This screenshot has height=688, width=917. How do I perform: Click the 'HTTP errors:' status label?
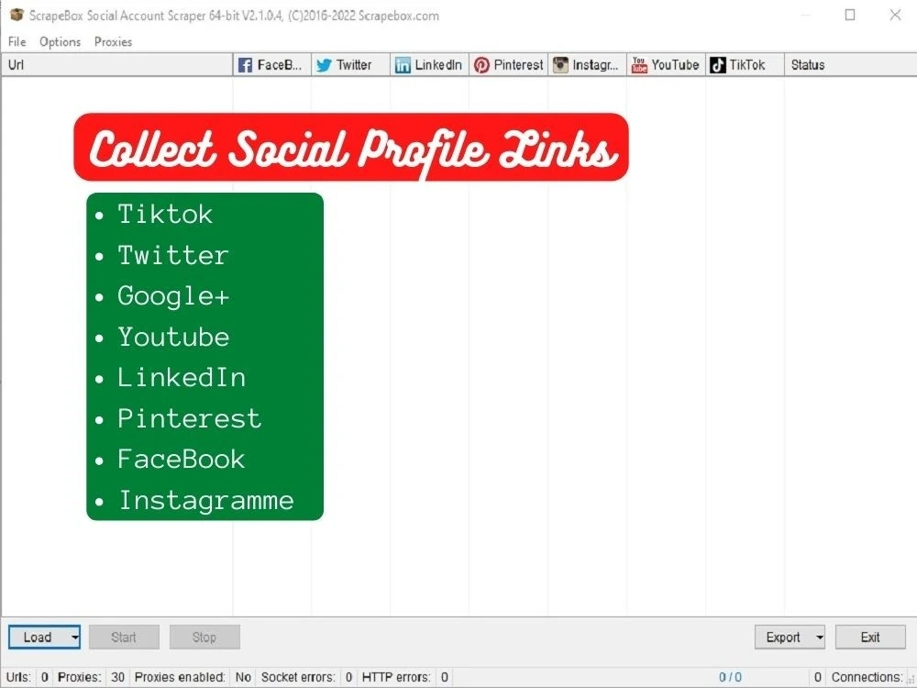point(396,677)
